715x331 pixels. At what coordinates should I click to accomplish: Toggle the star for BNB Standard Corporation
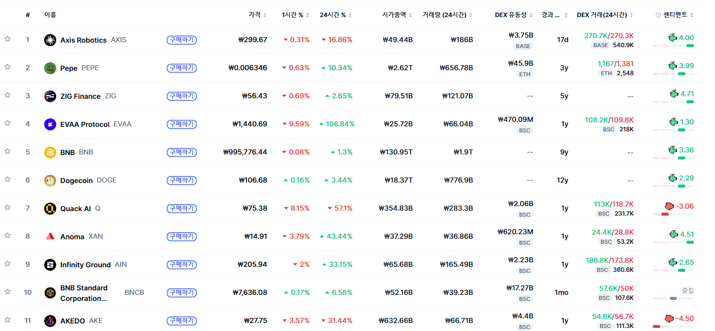coord(8,292)
